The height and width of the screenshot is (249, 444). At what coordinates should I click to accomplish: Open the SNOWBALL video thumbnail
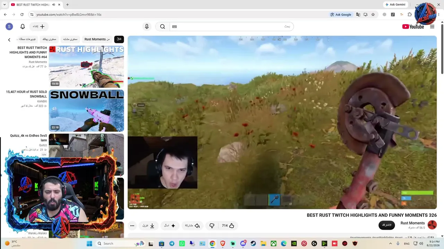(86, 111)
